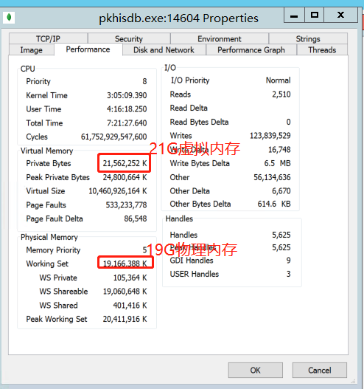Open the Security tab
The image size is (364, 389).
pos(129,38)
